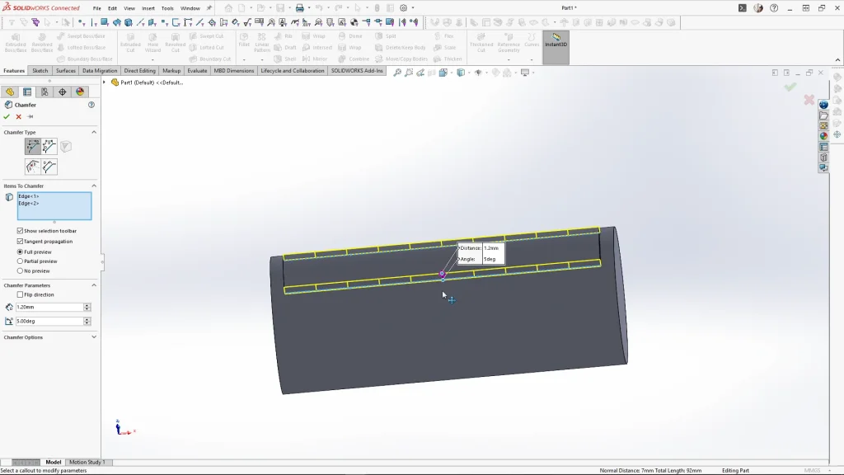Screen dimensions: 844x475
Task: Collapse the Chamfer Type section
Action: point(94,132)
